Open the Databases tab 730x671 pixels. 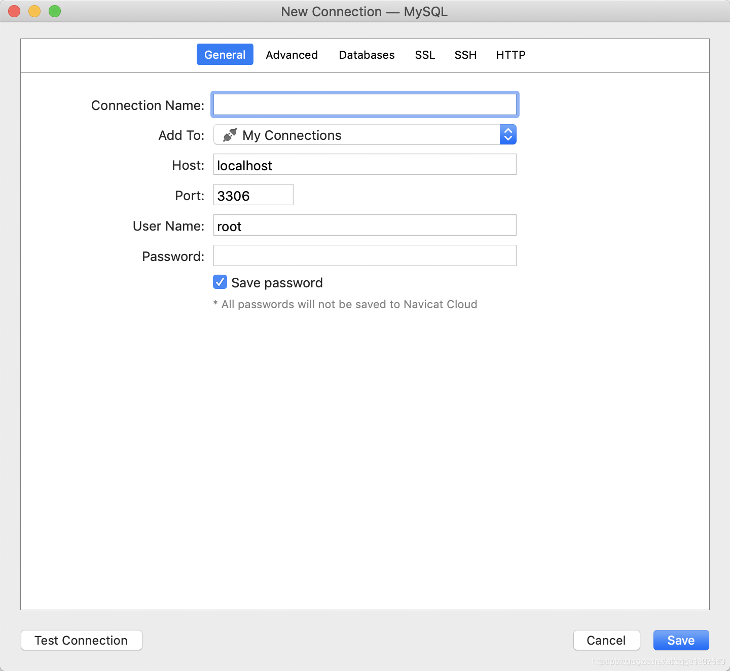(367, 55)
